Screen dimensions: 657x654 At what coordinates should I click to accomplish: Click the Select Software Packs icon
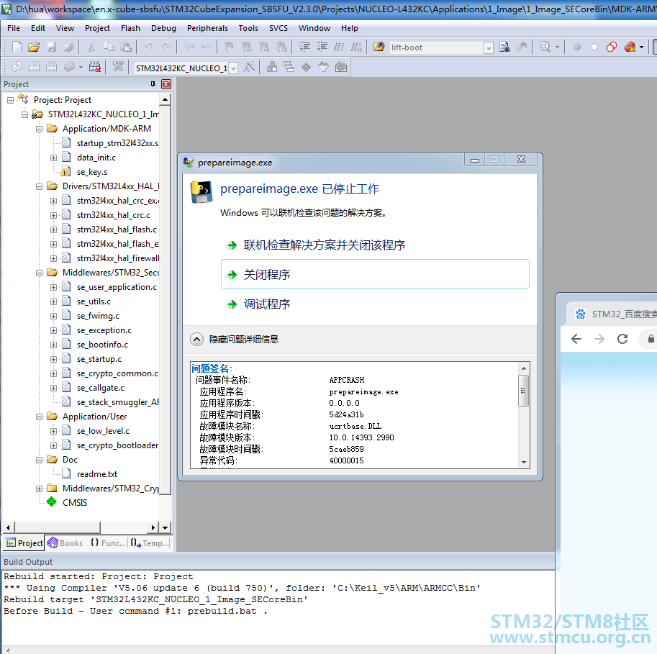tap(324, 67)
